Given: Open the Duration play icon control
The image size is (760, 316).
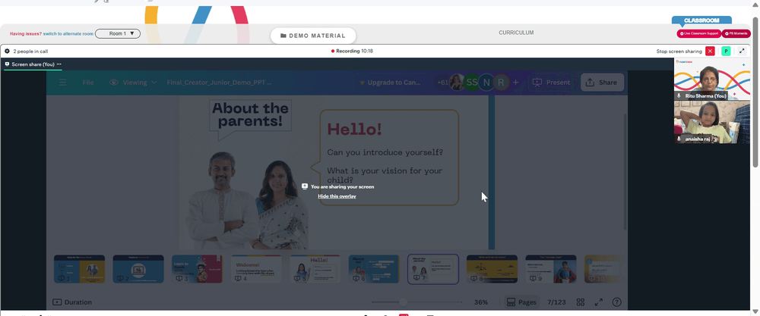Looking at the screenshot, I should click(x=72, y=302).
